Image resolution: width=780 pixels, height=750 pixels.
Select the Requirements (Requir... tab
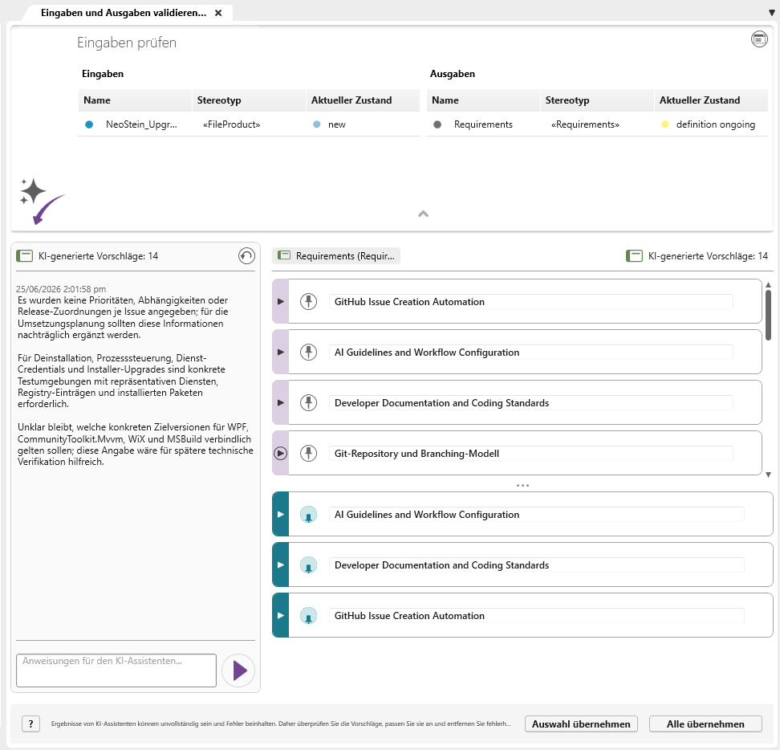pos(336,256)
